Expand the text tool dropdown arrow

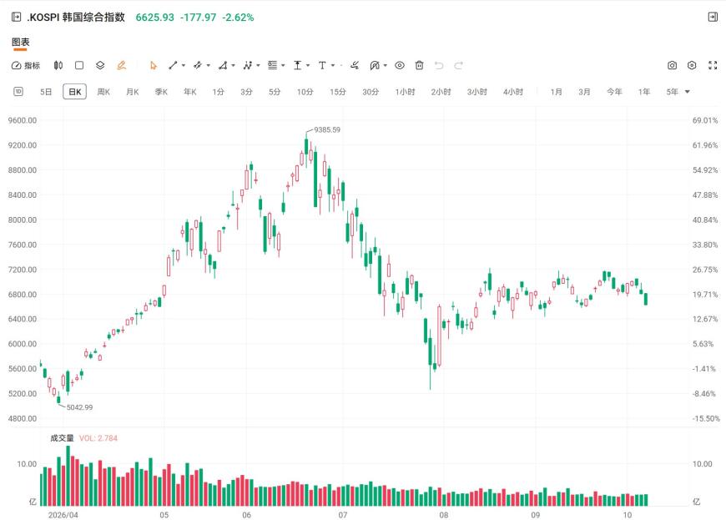[x=333, y=66]
